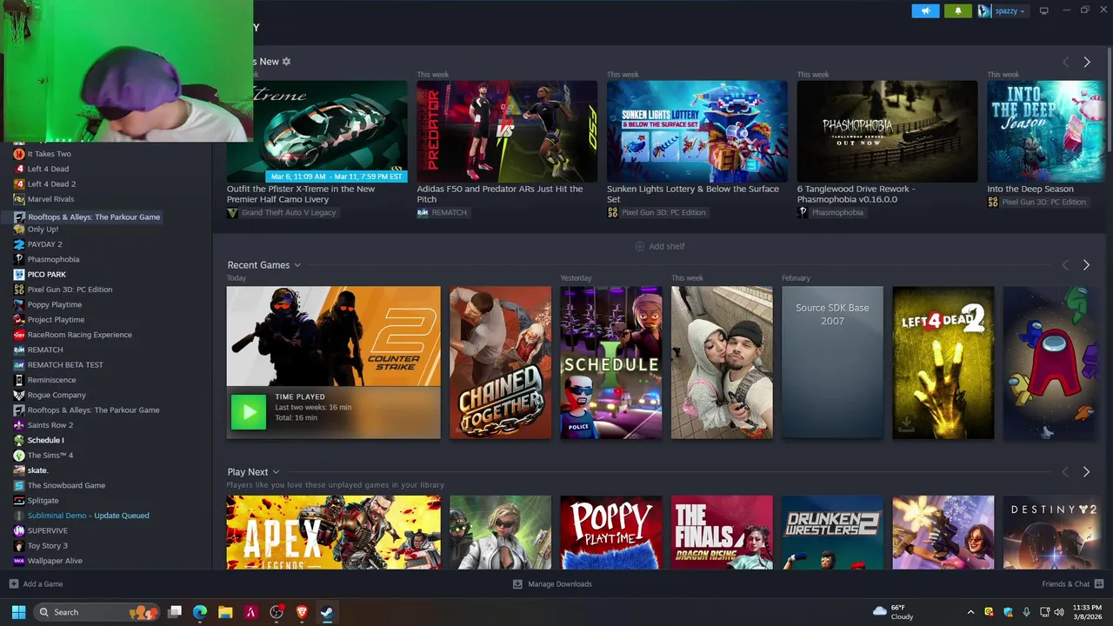The height and width of the screenshot is (626, 1113).
Task: Click REMATCH link under Adidas news
Action: (x=449, y=212)
